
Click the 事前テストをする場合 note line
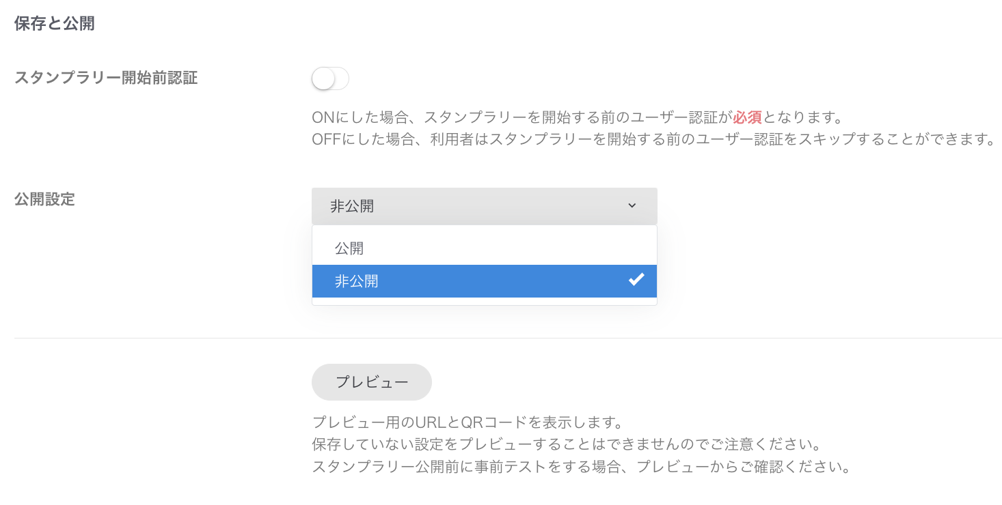581,468
